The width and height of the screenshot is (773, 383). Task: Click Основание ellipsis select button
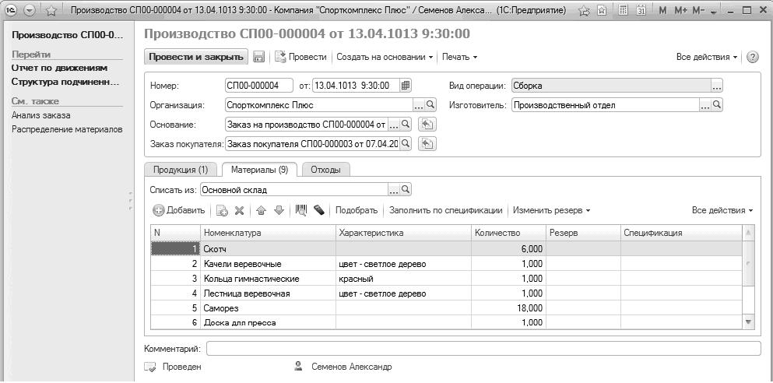pyautogui.click(x=393, y=125)
